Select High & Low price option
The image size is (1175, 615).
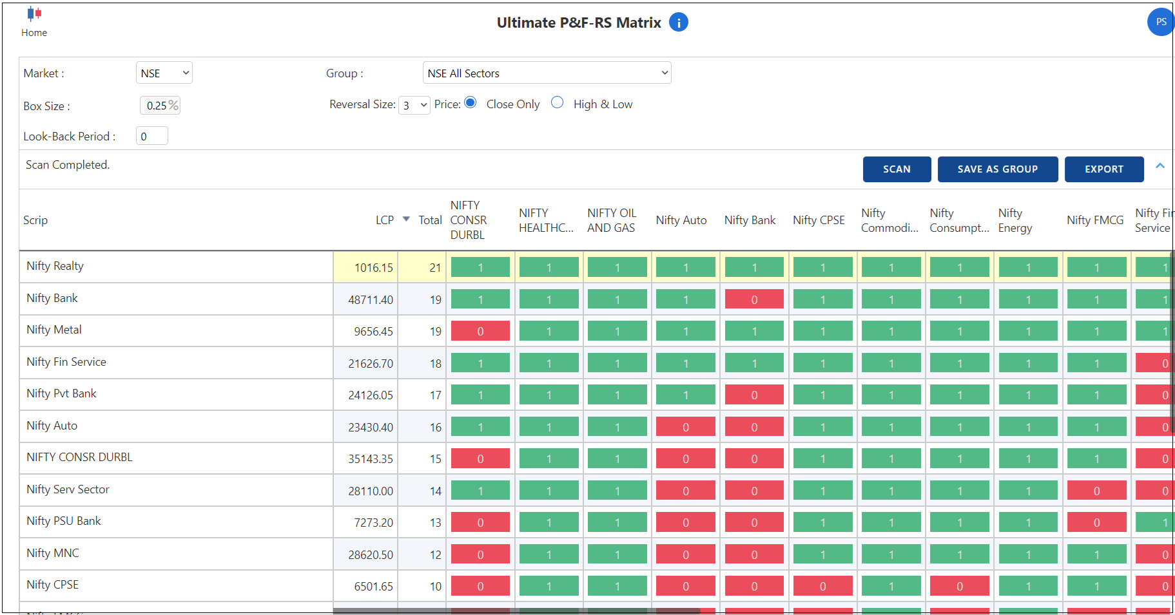[x=558, y=102]
